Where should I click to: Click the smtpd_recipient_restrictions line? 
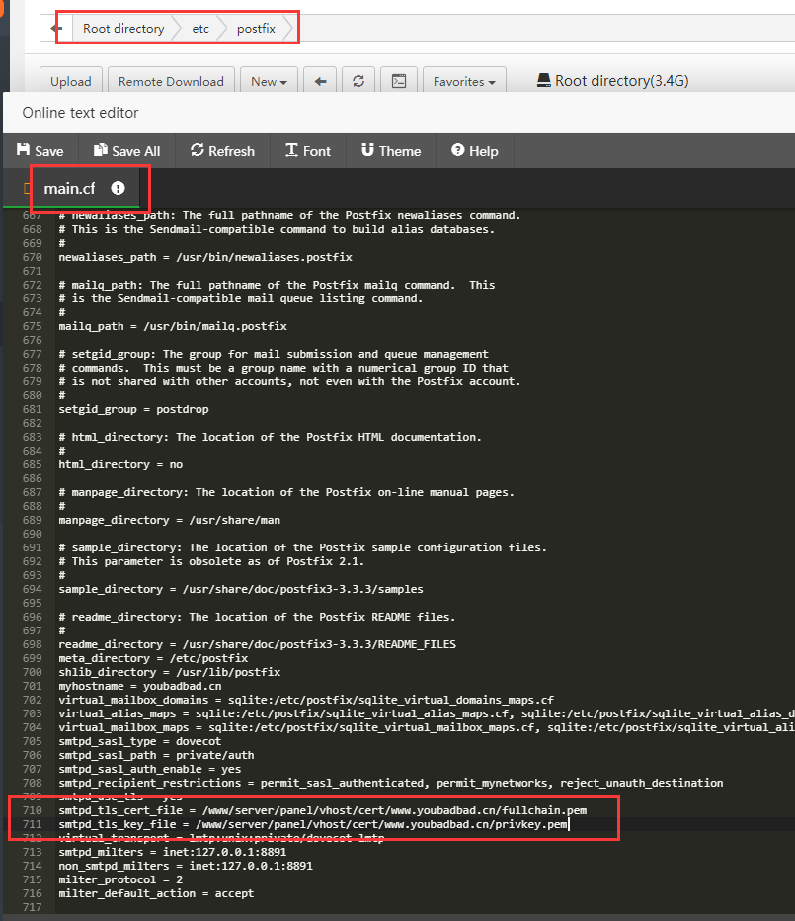click(x=390, y=783)
